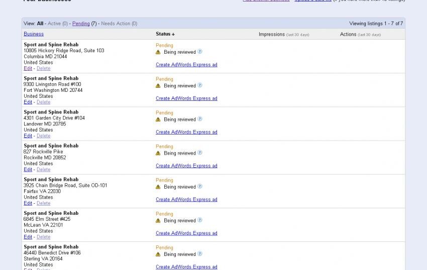Edit the Chain Bridge Road listing
This screenshot has width=427, height=270.
[x=28, y=203]
